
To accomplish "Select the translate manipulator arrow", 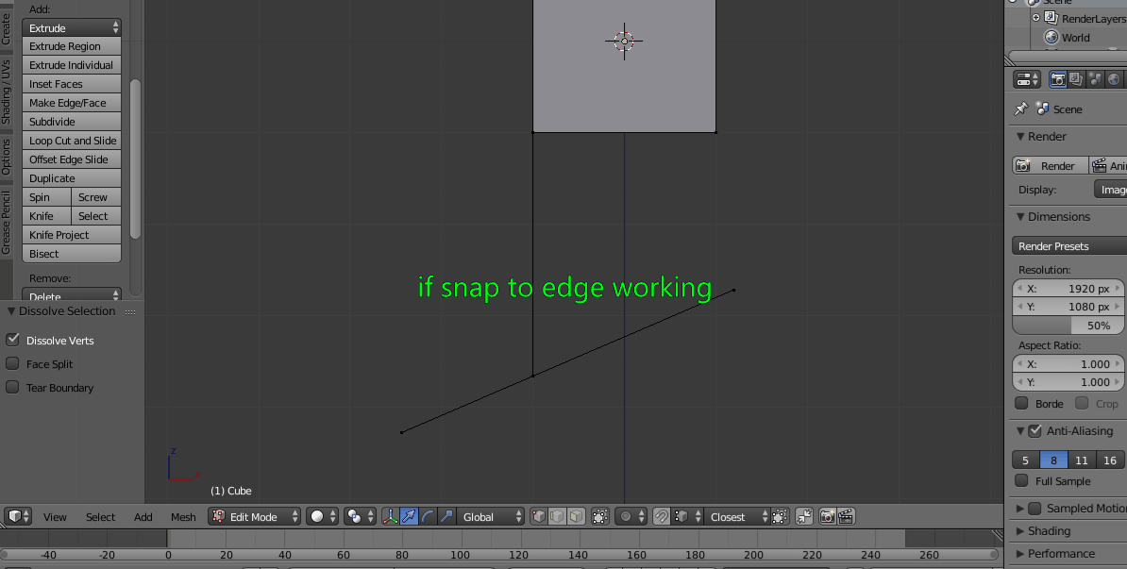I will tap(409, 516).
